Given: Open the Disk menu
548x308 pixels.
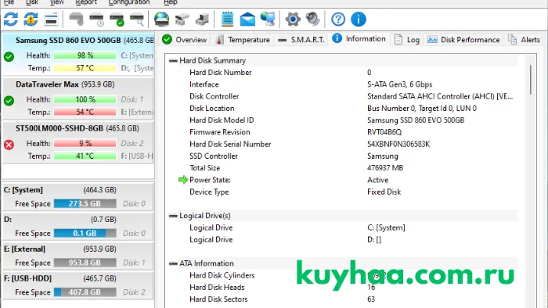Looking at the screenshot, I should click(32, 2).
